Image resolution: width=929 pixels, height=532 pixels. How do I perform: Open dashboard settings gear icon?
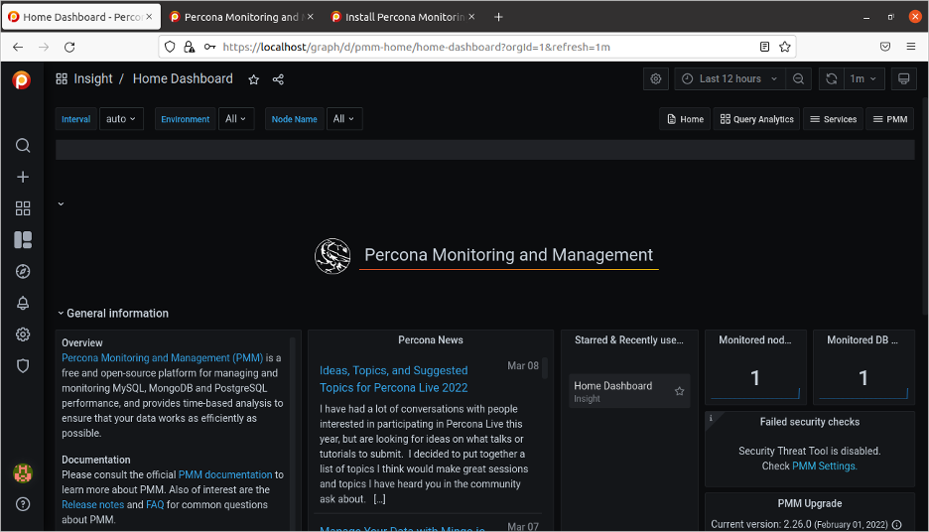(x=655, y=79)
